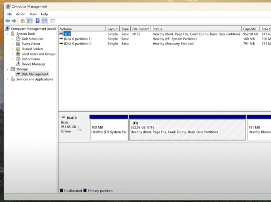This screenshot has width=271, height=202.
Task: Open the Action menu
Action: [x=21, y=14]
